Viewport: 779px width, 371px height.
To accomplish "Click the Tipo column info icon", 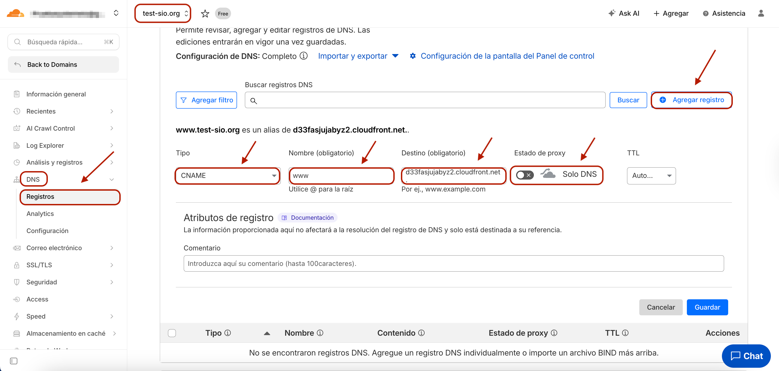I will click(228, 333).
